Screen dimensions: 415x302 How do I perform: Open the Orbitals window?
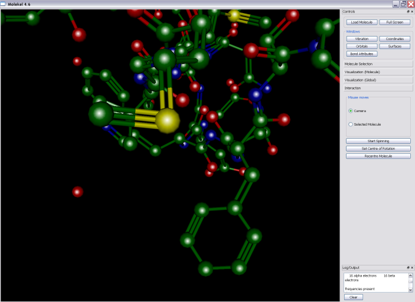tap(362, 46)
